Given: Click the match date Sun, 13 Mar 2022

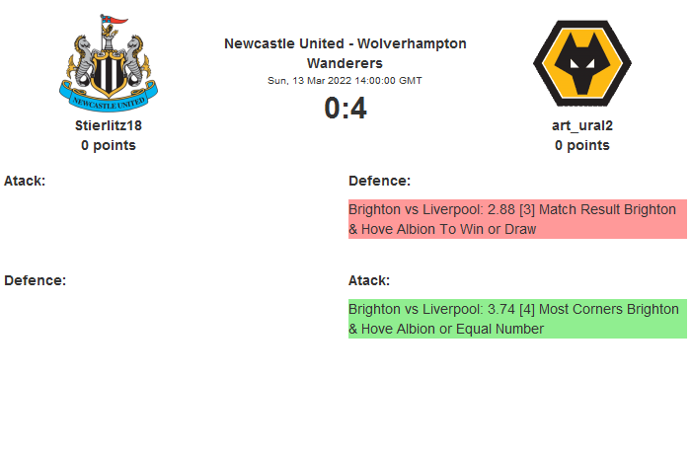Looking at the screenshot, I should click(x=345, y=80).
